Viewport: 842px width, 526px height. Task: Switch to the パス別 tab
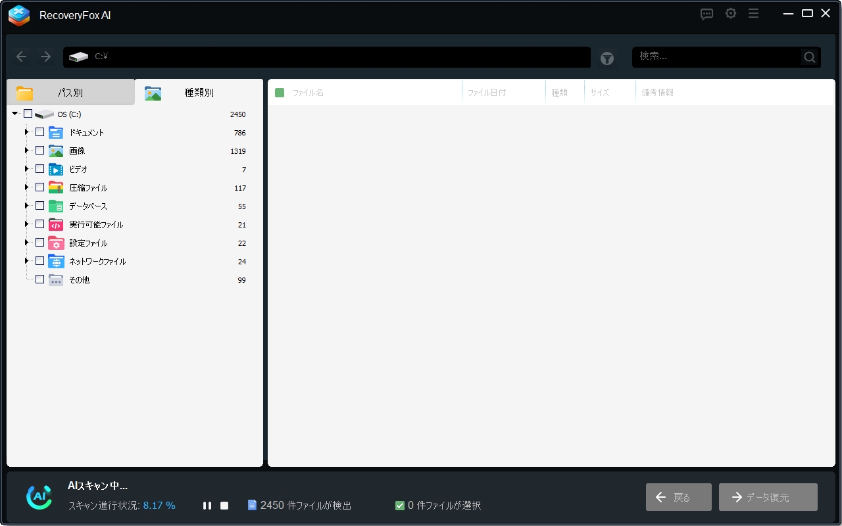70,93
